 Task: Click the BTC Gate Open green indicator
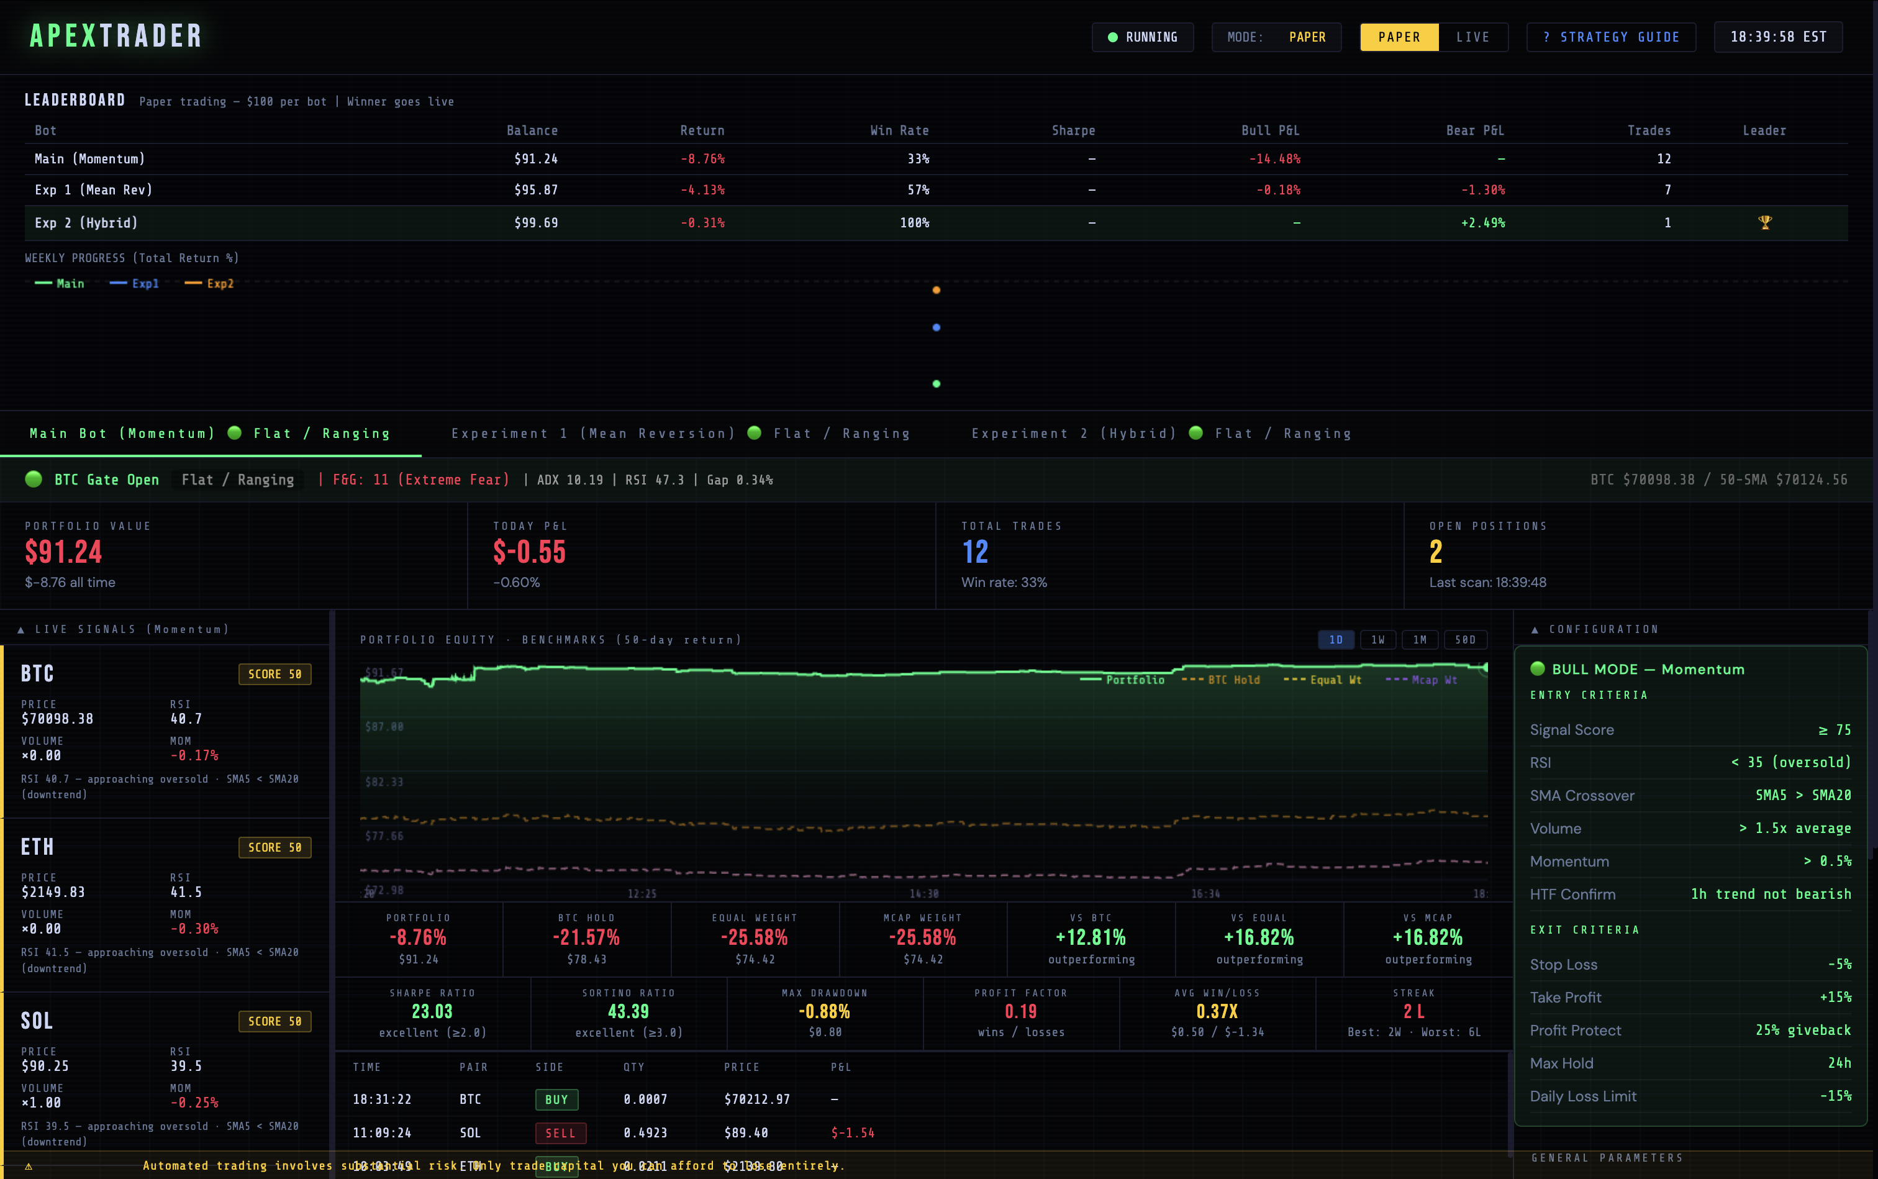(34, 479)
